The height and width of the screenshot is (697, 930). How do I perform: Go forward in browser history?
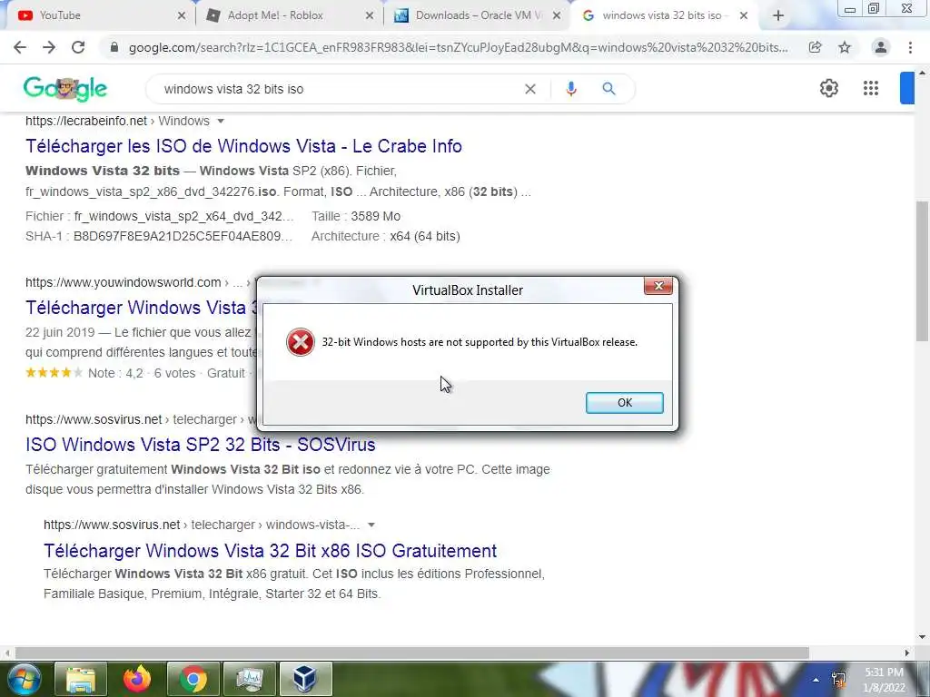point(49,47)
